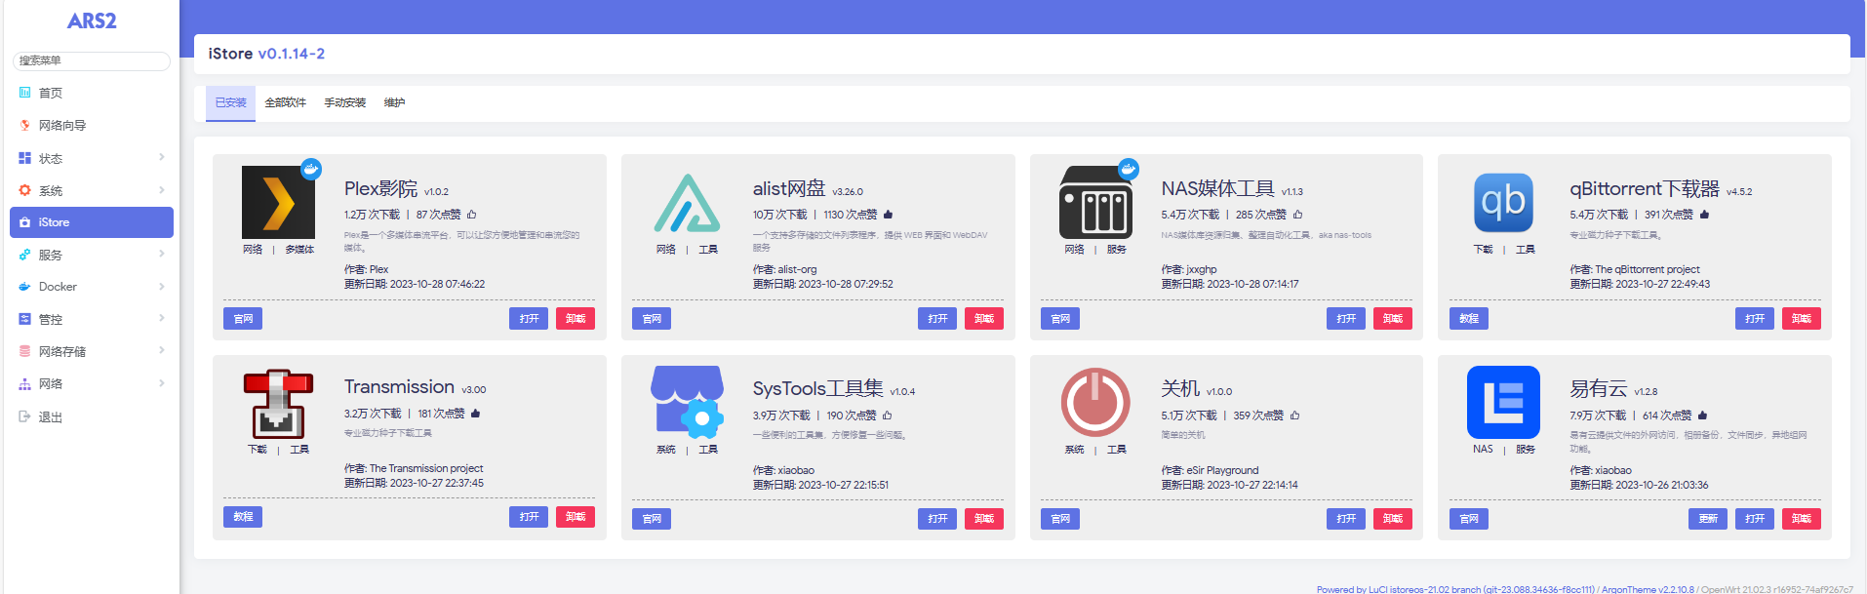The width and height of the screenshot is (1867, 594).
Task: Toggle thumbs-up like for alist网盘
Action: pyautogui.click(x=888, y=215)
